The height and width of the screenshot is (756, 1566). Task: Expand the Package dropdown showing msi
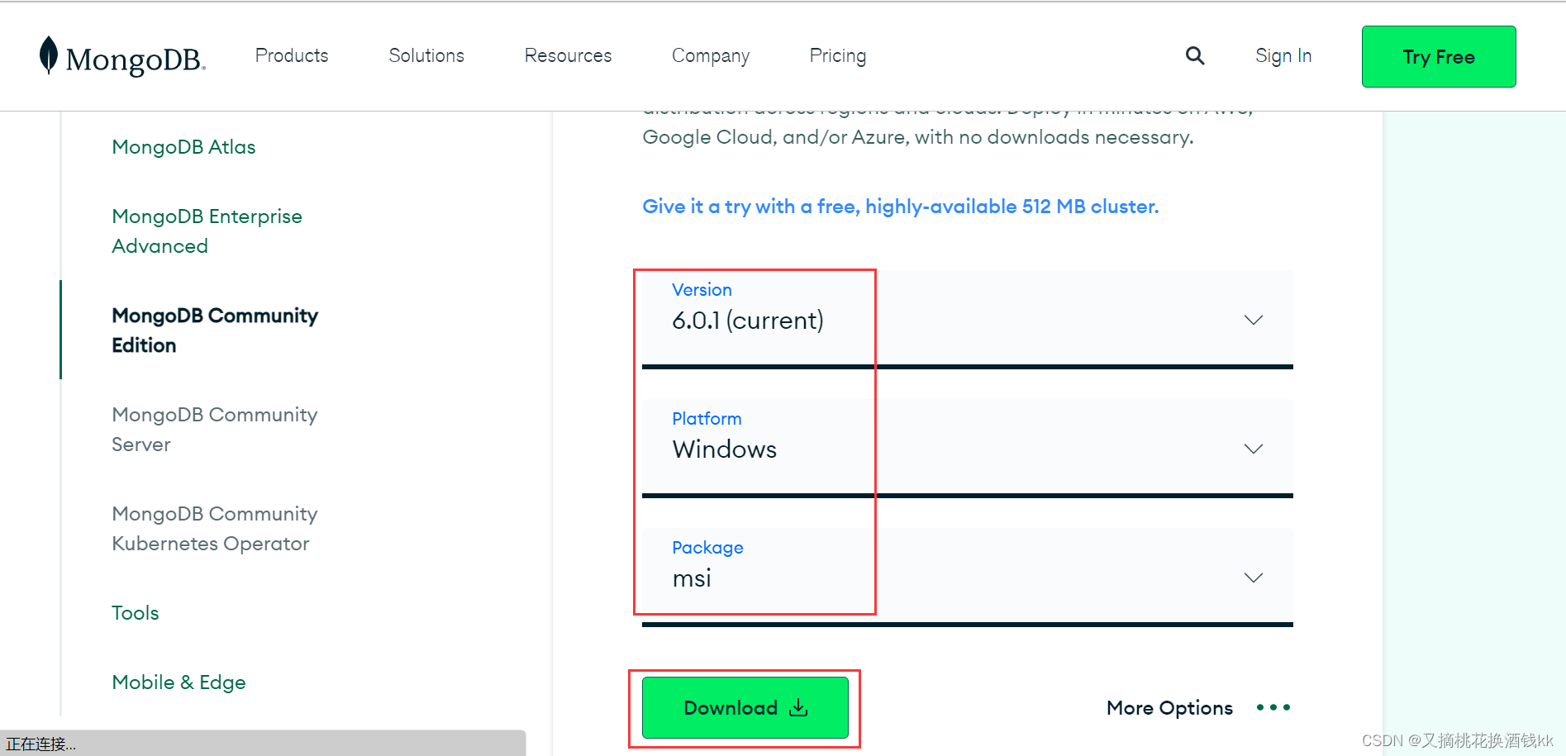[x=1253, y=578]
